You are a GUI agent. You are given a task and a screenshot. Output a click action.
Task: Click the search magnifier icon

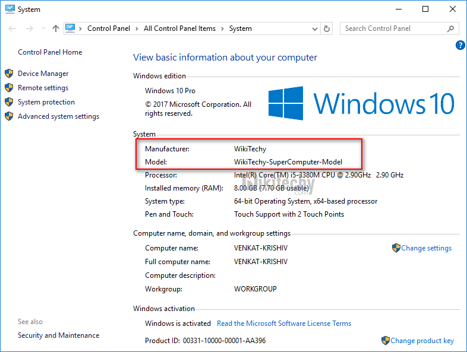(x=451, y=28)
